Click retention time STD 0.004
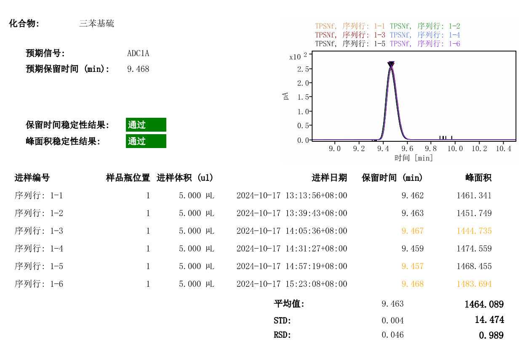The image size is (528, 347). pyautogui.click(x=393, y=321)
